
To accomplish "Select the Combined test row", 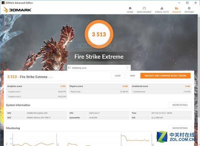I will pyautogui.click(x=161, y=91).
